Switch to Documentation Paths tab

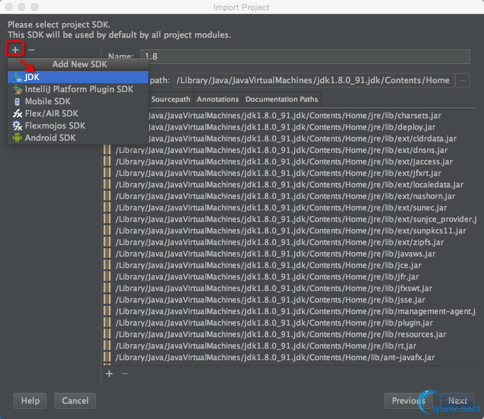[x=281, y=99]
